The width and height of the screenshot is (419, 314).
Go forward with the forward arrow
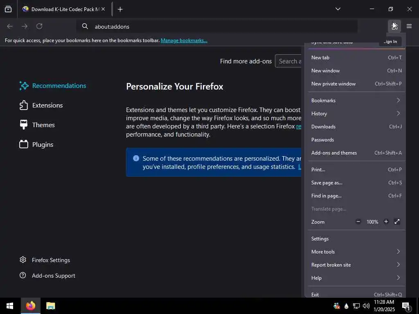click(25, 26)
